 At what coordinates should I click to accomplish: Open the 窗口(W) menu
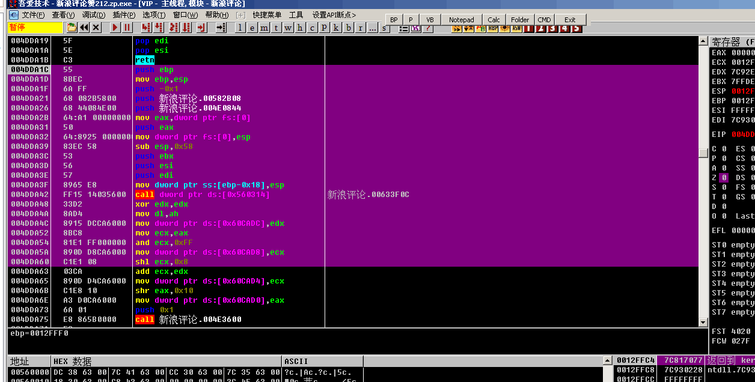185,15
